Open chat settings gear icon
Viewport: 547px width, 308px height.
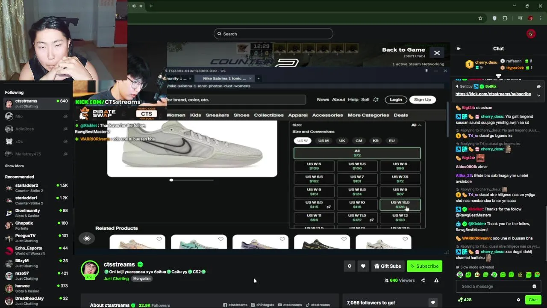[518, 300]
